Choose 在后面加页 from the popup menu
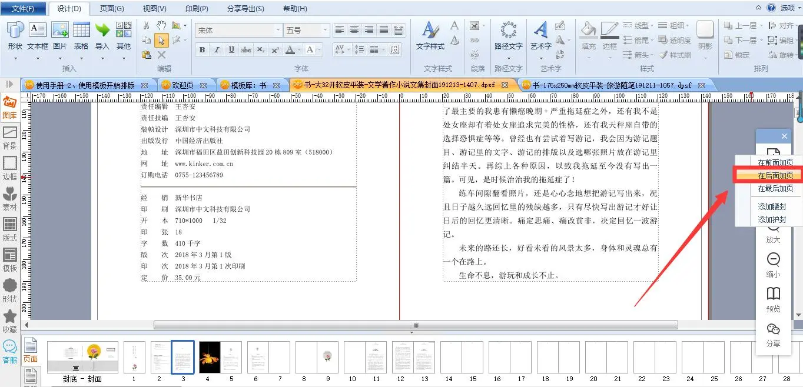The image size is (803, 387). (x=775, y=175)
